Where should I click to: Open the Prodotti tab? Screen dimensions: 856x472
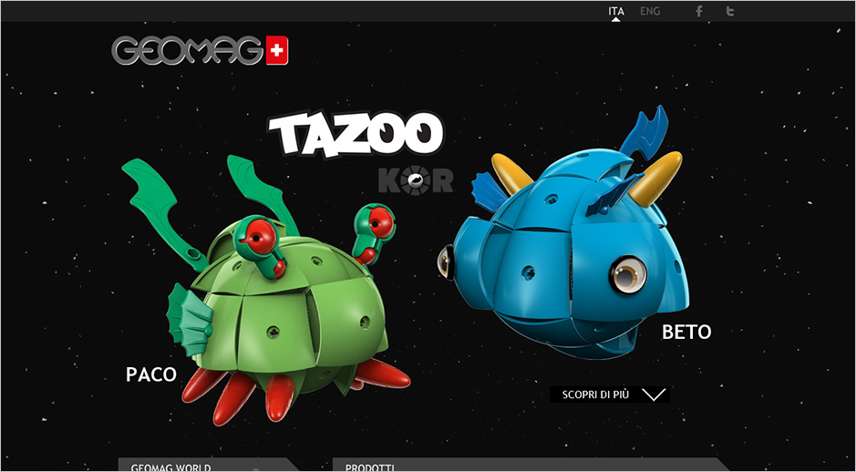tap(530, 465)
